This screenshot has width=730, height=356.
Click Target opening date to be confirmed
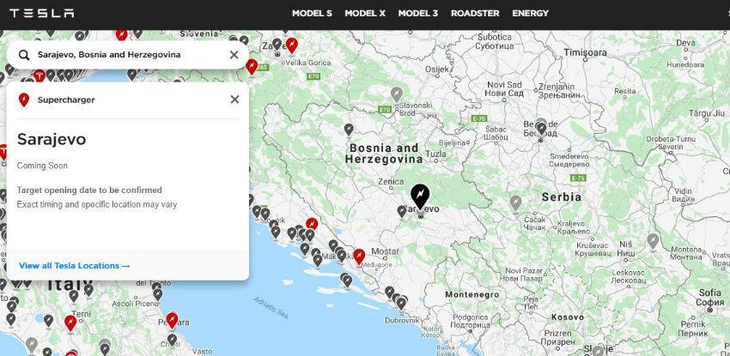coord(89,190)
